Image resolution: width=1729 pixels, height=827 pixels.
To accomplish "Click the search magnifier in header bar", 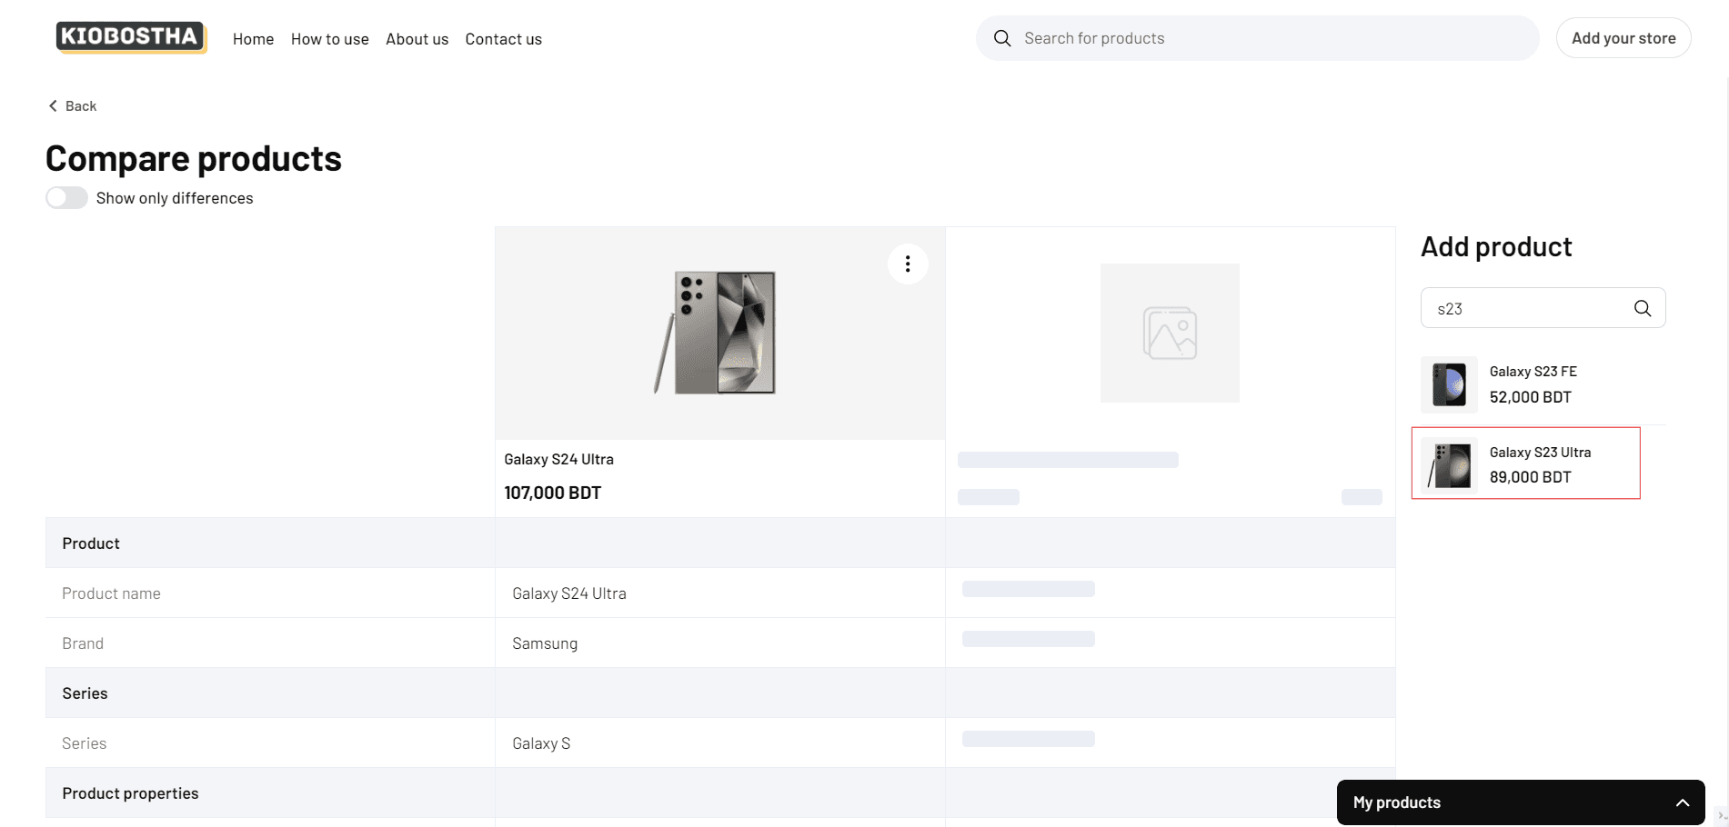I will 1002,38.
